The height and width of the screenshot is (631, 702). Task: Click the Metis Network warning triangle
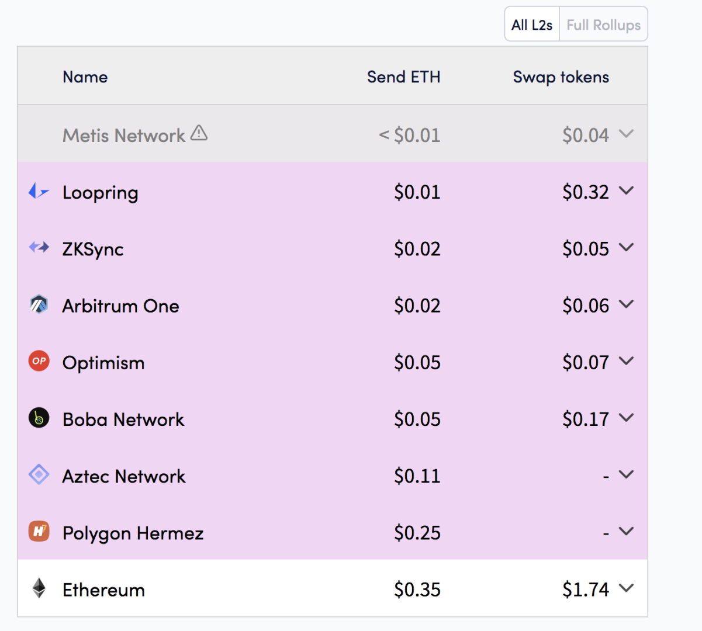tap(199, 133)
